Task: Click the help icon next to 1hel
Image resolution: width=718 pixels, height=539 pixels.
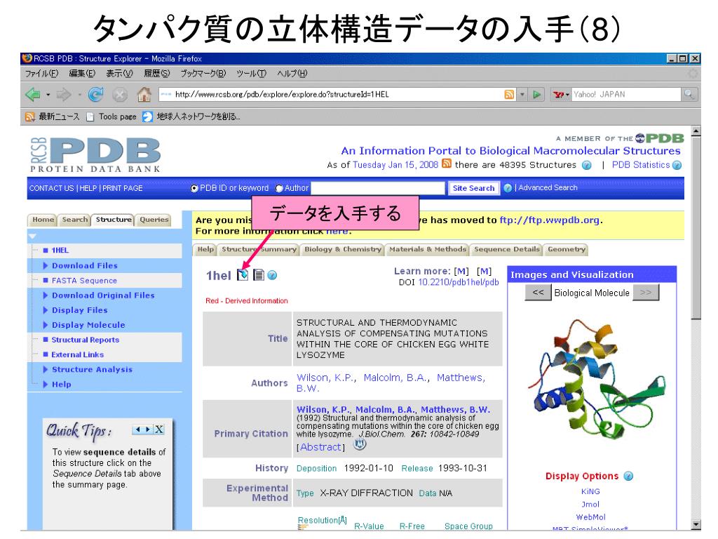Action: tap(272, 275)
